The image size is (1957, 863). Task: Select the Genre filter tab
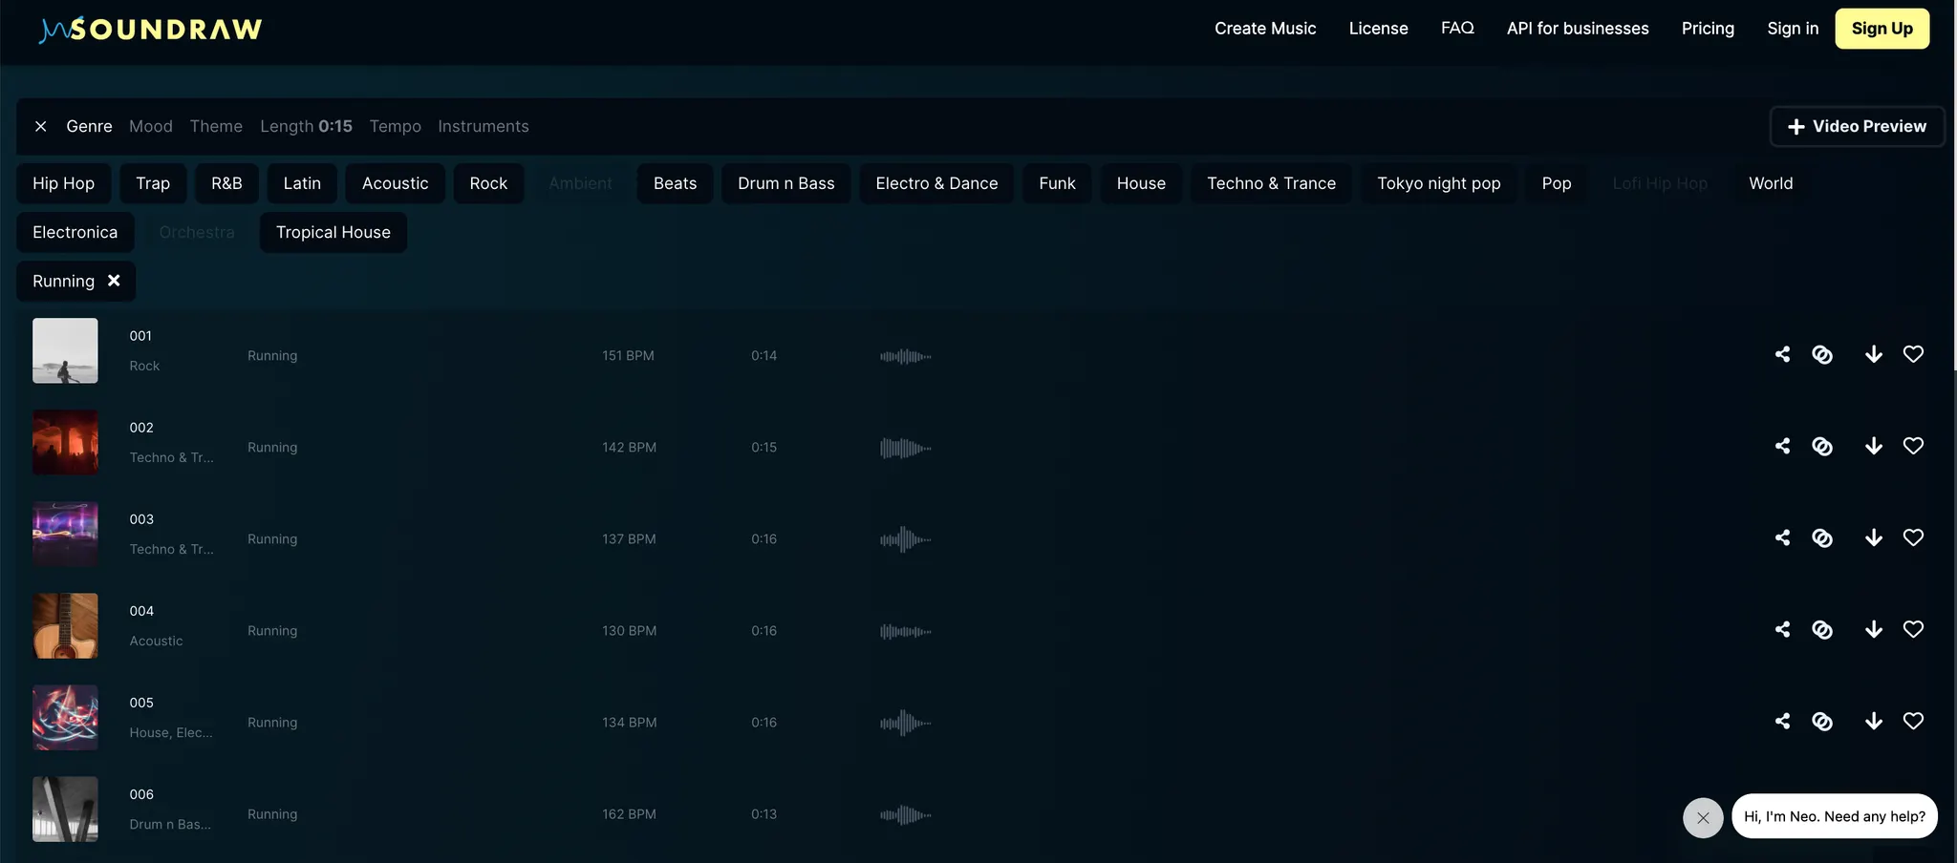89,126
